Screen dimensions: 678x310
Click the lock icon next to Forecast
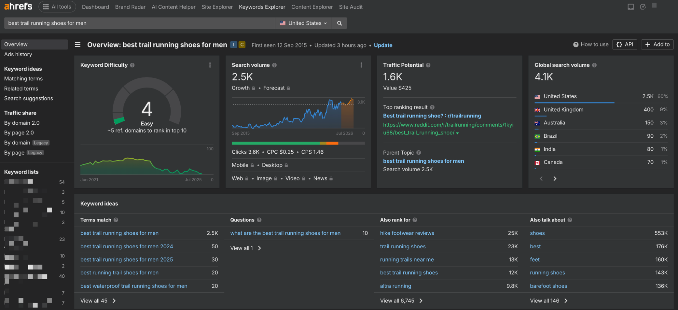pyautogui.click(x=288, y=88)
